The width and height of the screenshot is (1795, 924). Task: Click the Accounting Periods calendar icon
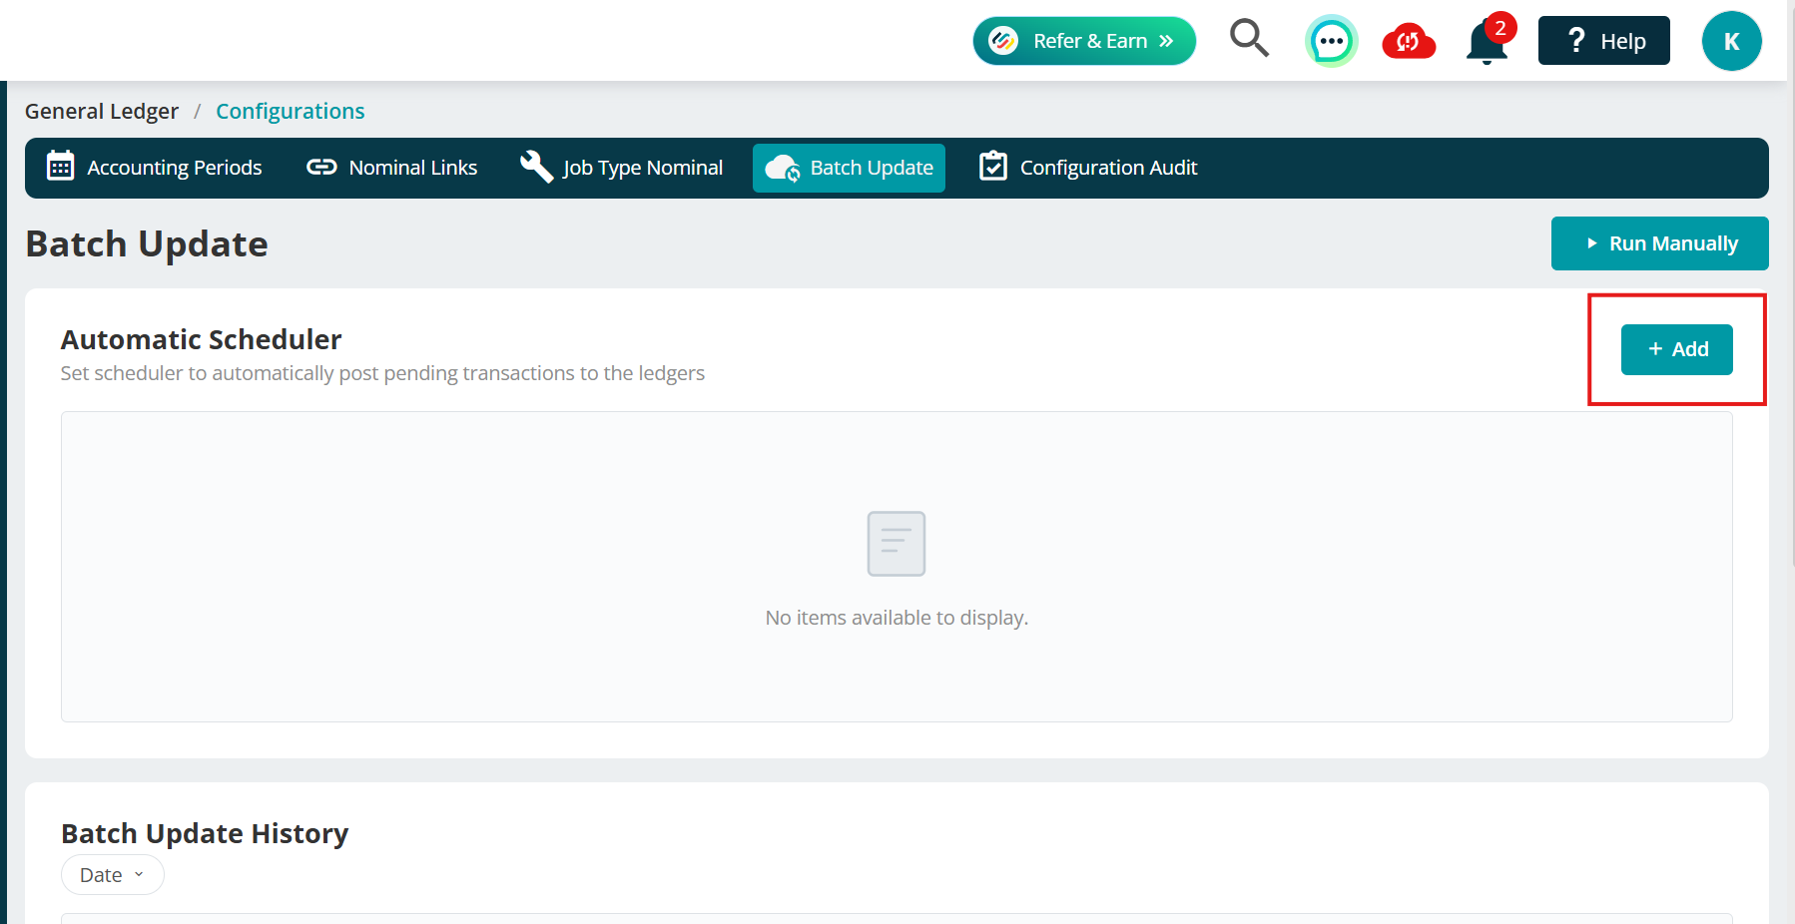60,167
